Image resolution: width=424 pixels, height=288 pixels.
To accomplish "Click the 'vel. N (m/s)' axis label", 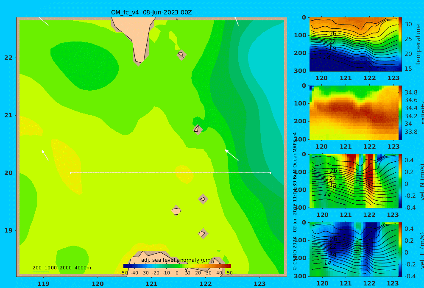I will coord(422,182).
